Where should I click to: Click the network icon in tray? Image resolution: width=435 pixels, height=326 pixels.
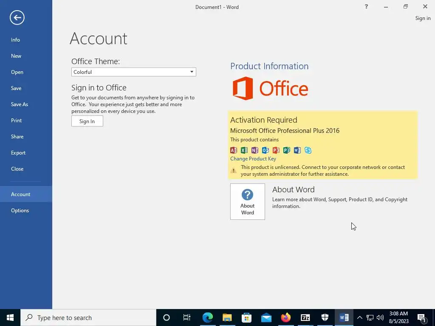370,318
